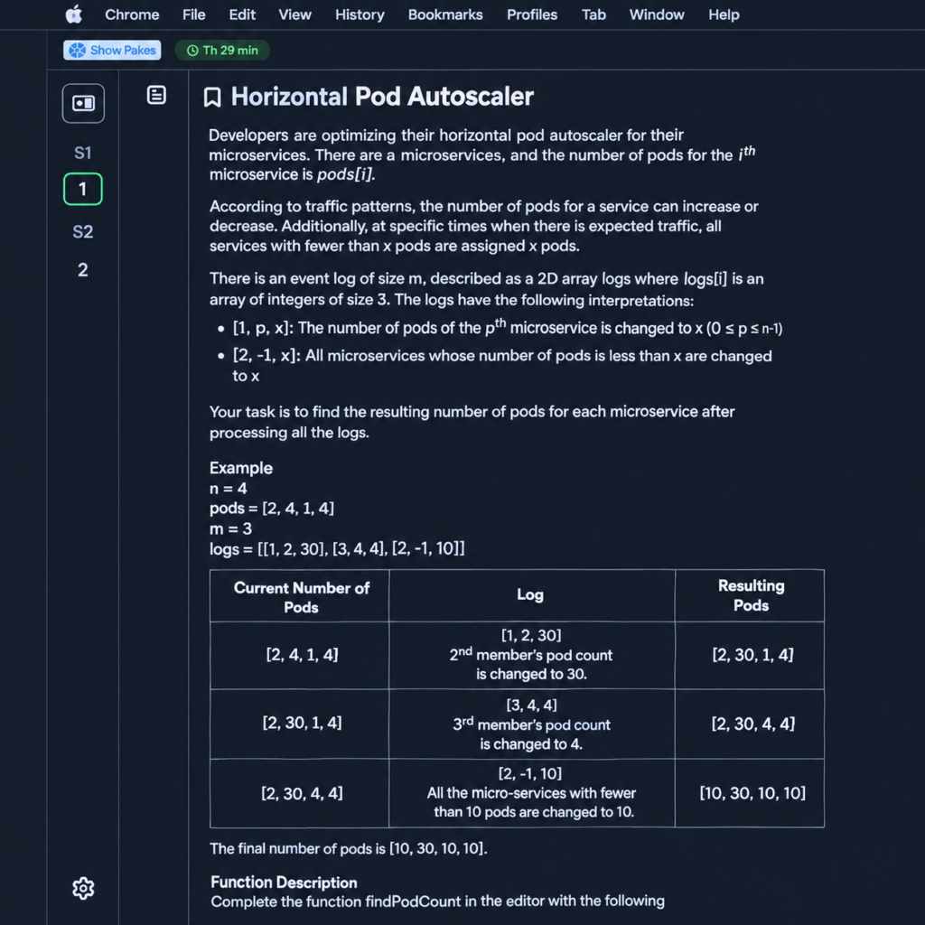Click the '[2, 4, 1, 4]' table cell

(x=302, y=655)
